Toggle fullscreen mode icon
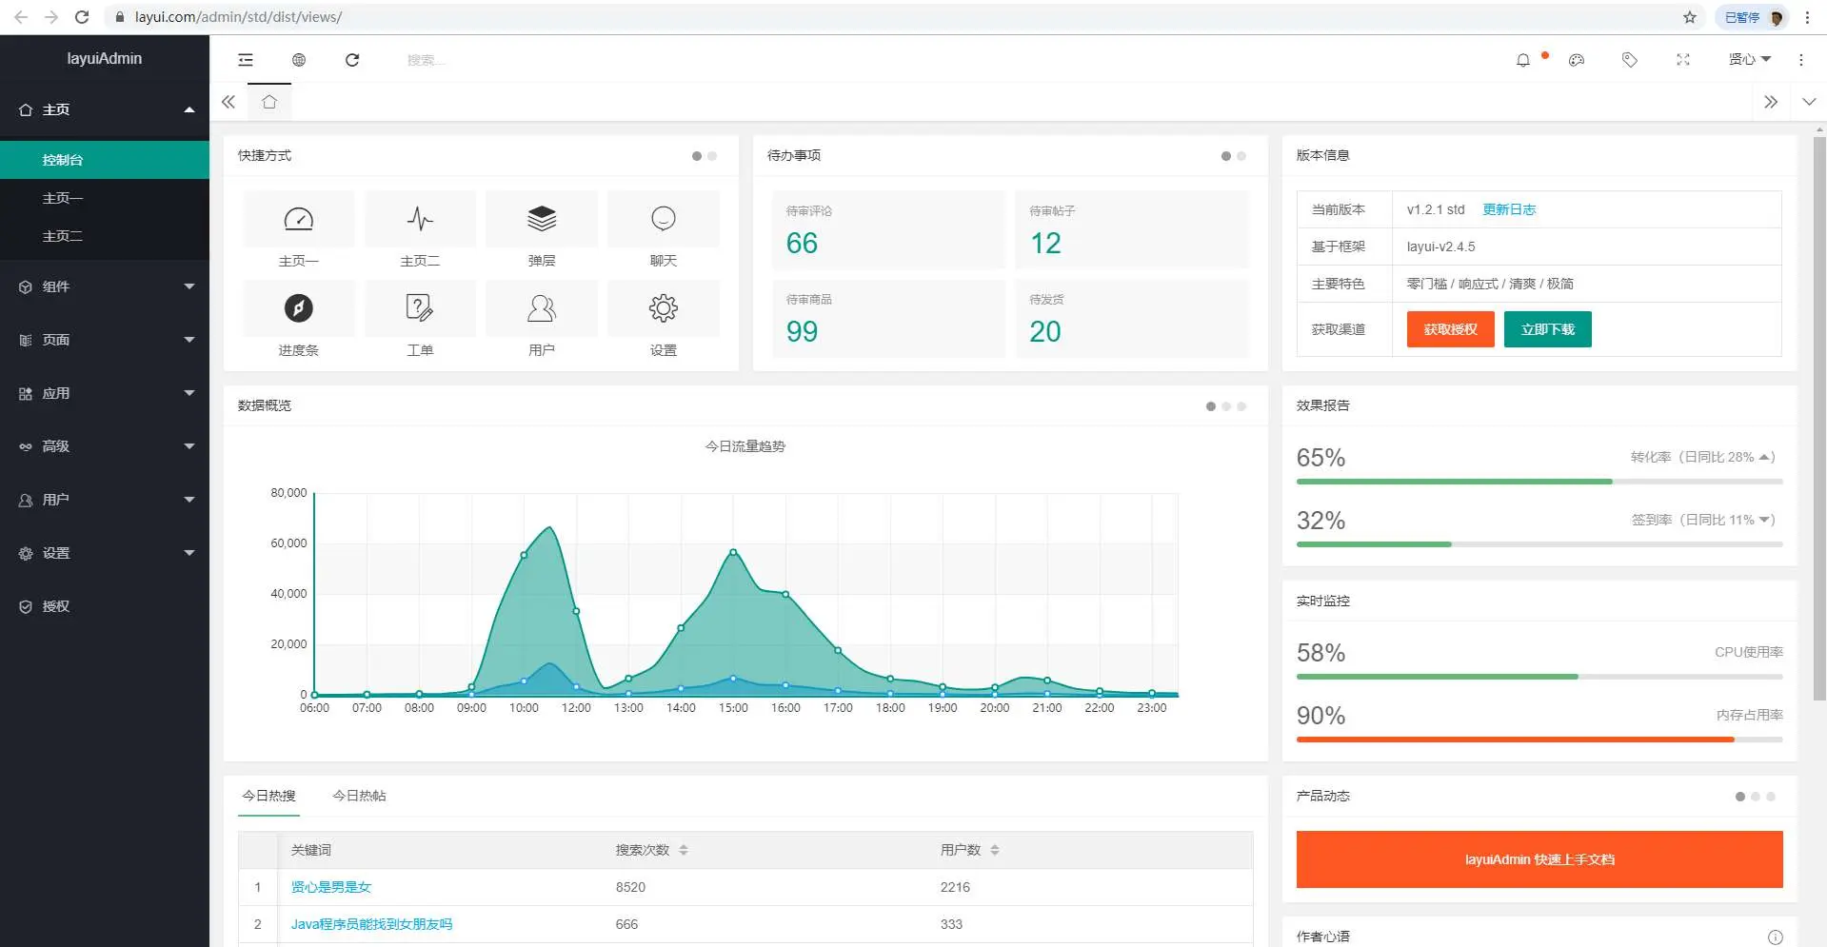 coord(1683,60)
